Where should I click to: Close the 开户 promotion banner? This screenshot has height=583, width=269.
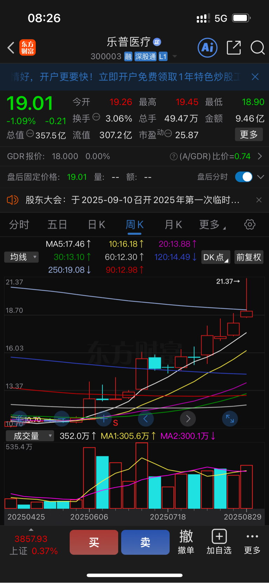point(255,77)
